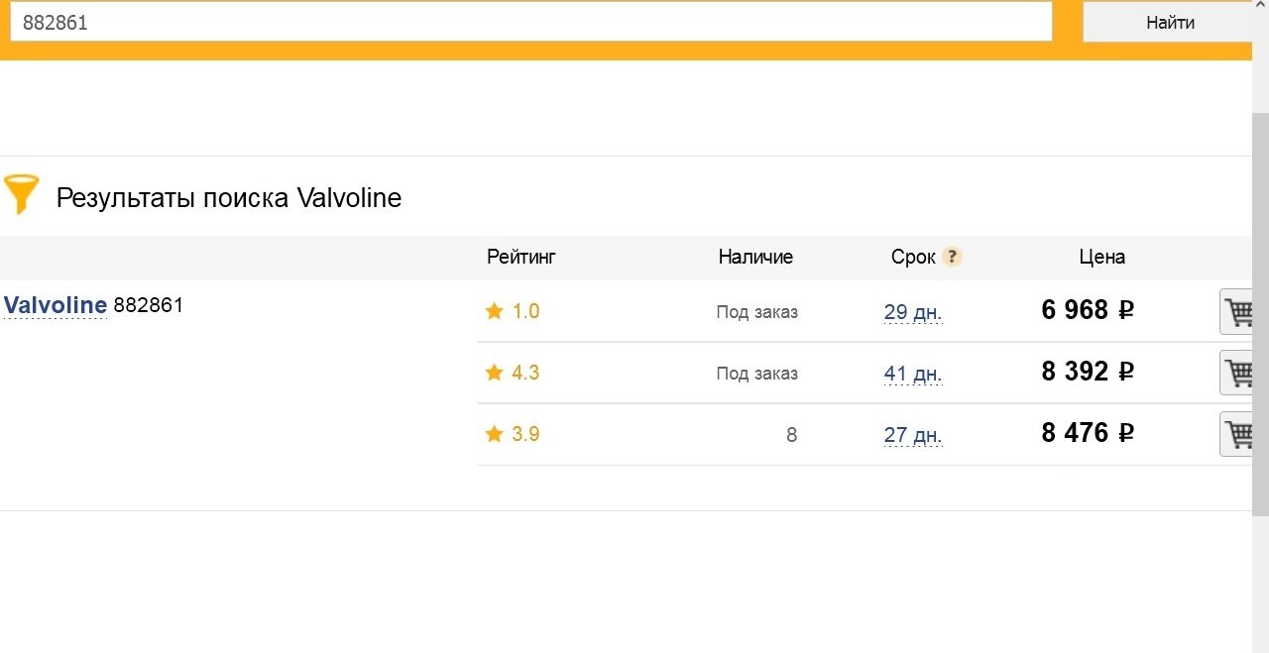The width and height of the screenshot is (1269, 653).
Task: Sort by the Цена column header
Action: click(x=1102, y=257)
